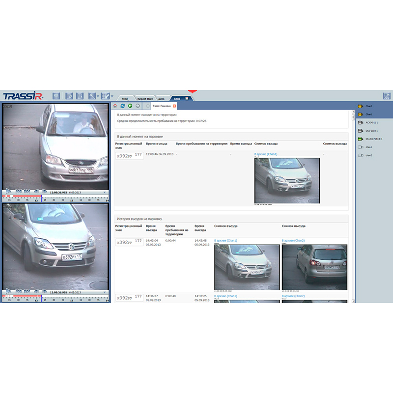Screen dimensions: 393x393
Task: Click the refresh icon above the parking report
Action: [x=122, y=106]
